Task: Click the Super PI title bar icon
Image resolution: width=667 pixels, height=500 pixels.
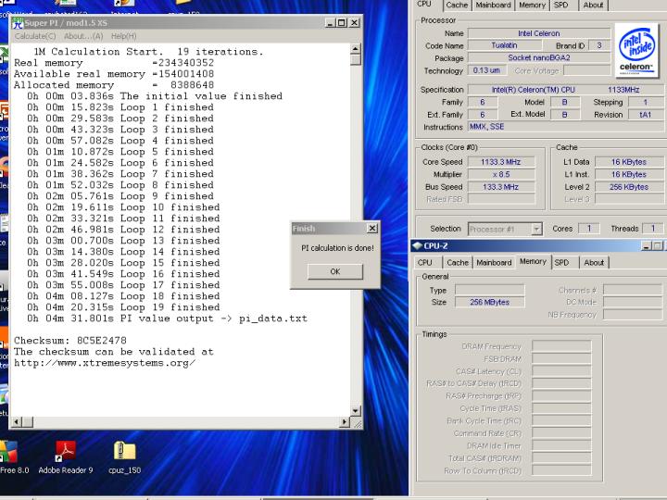Action: (x=18, y=22)
